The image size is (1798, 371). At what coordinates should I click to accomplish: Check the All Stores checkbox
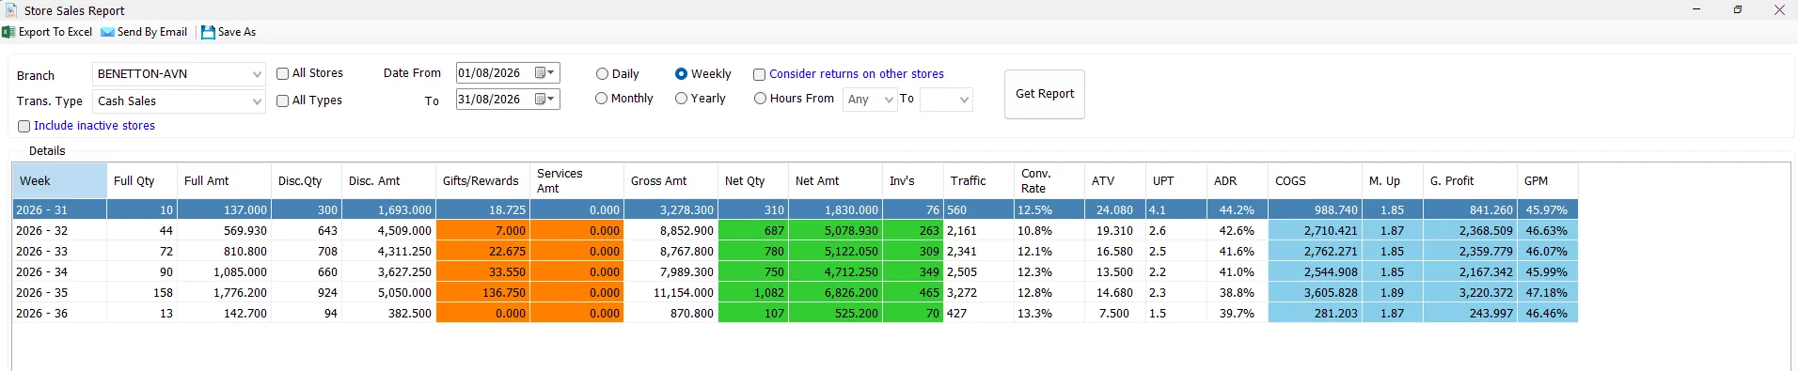282,73
